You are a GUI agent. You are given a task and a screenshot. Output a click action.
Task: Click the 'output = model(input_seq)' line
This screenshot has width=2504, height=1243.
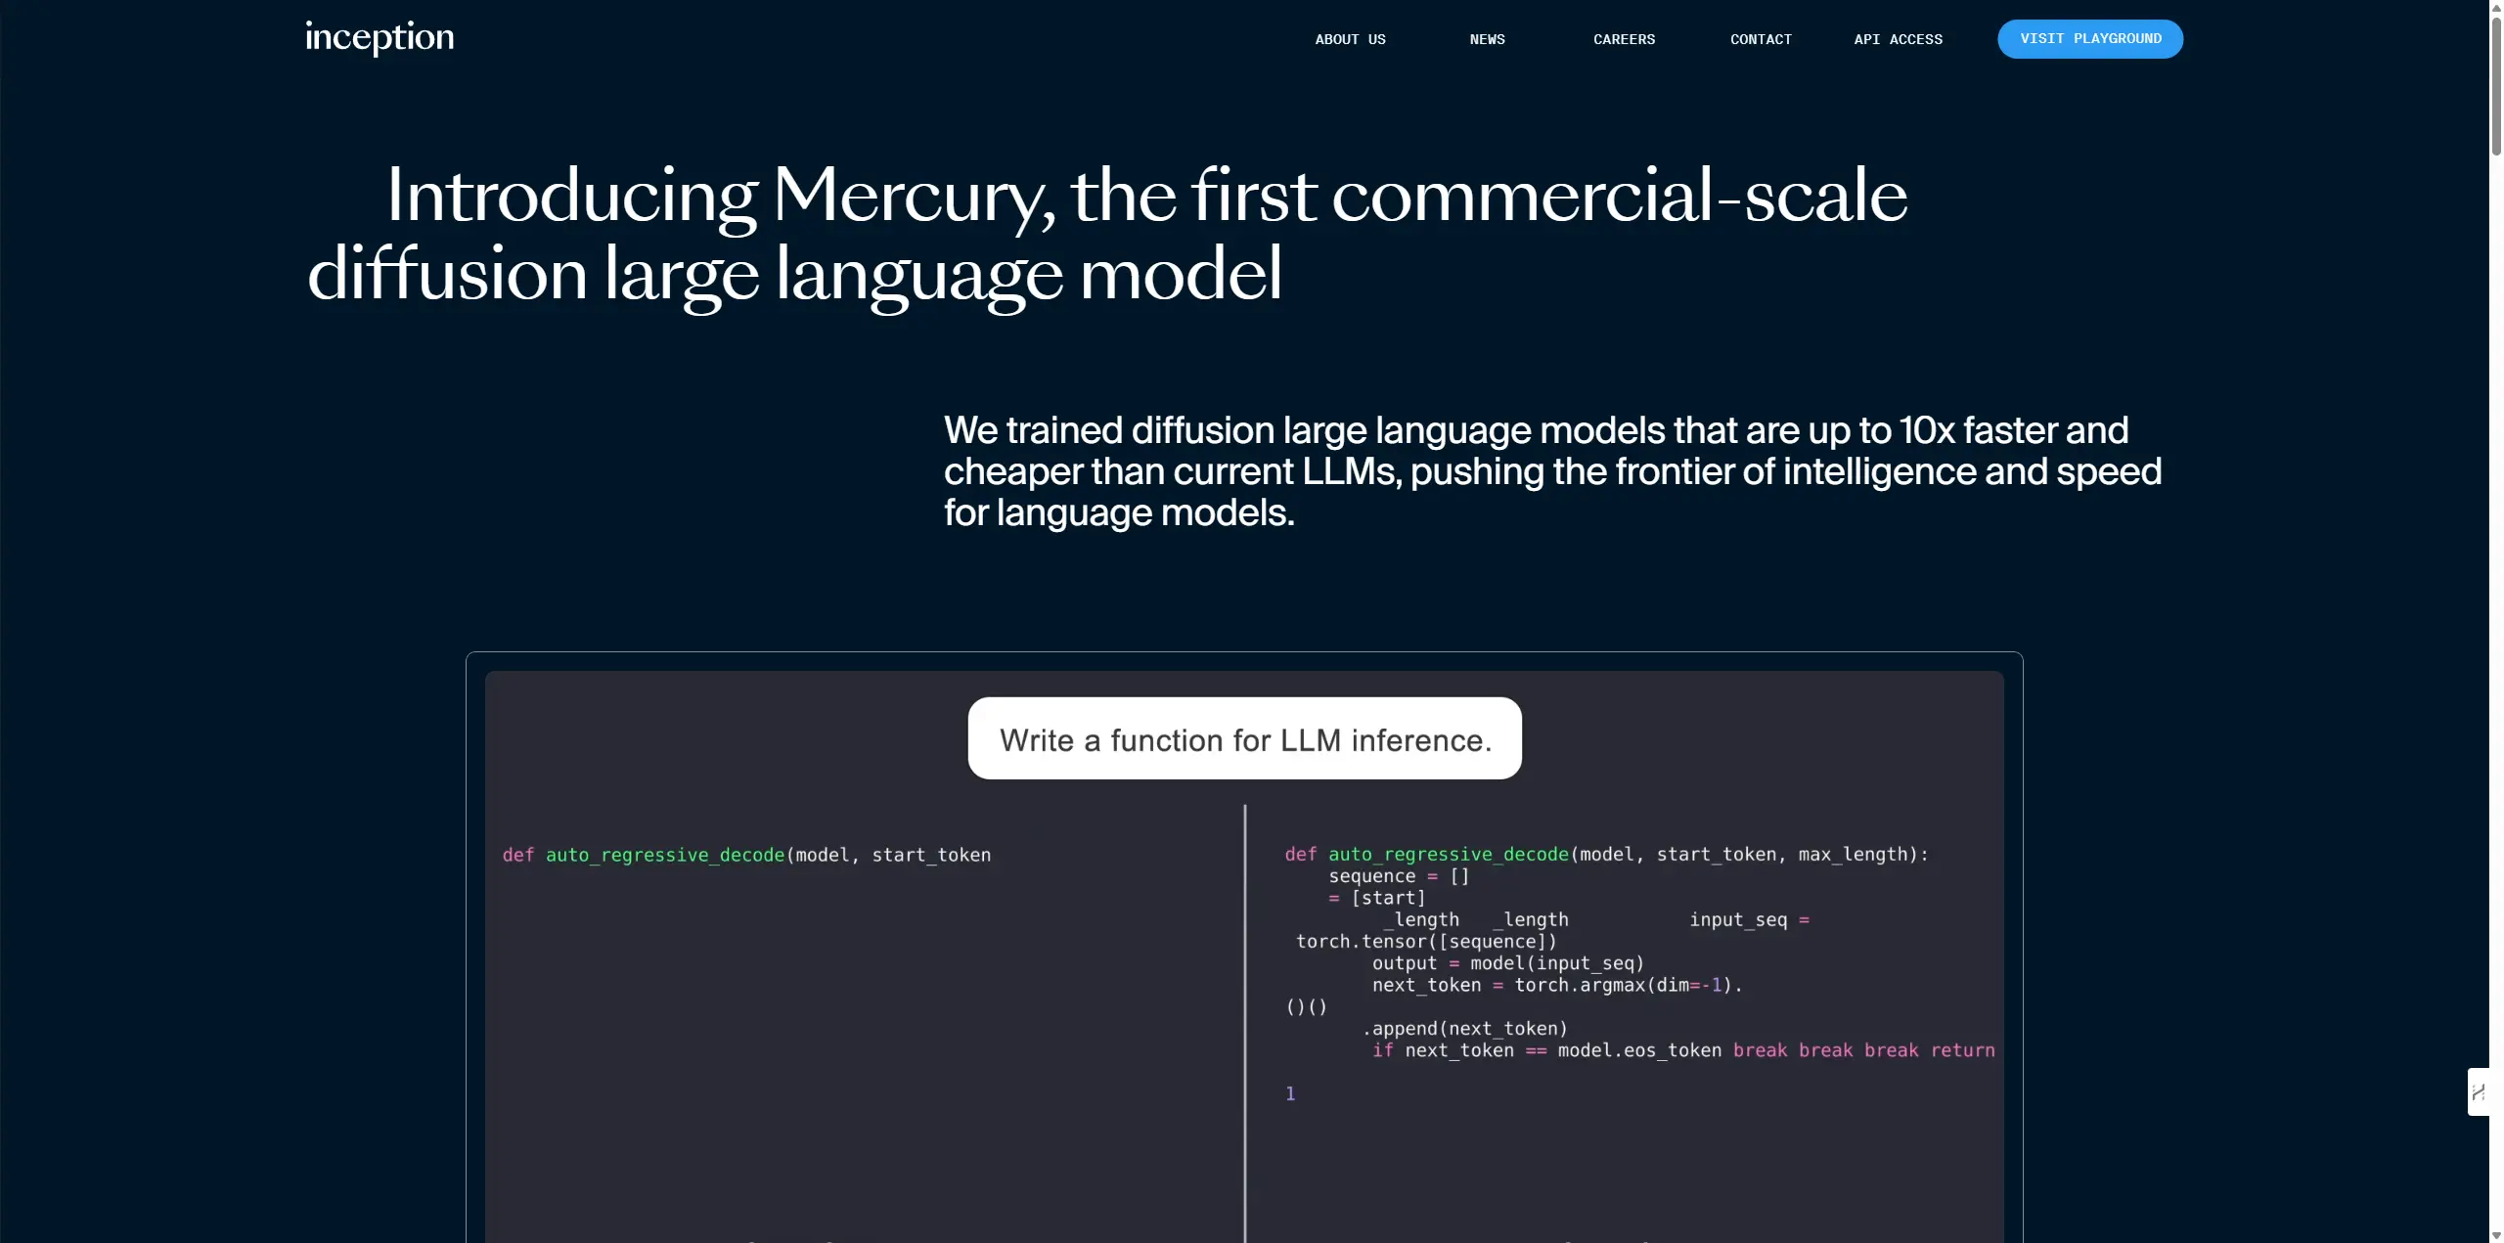tap(1507, 963)
